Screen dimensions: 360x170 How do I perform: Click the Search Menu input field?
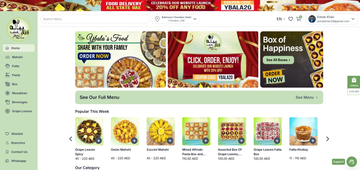coord(95,19)
